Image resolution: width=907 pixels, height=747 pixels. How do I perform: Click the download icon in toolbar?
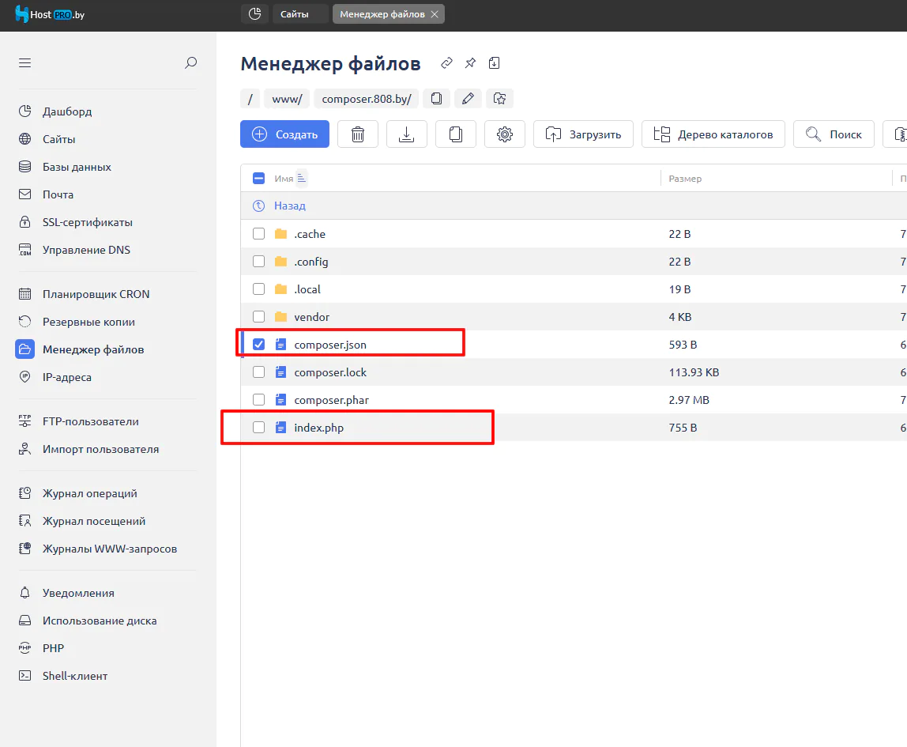pyautogui.click(x=406, y=134)
